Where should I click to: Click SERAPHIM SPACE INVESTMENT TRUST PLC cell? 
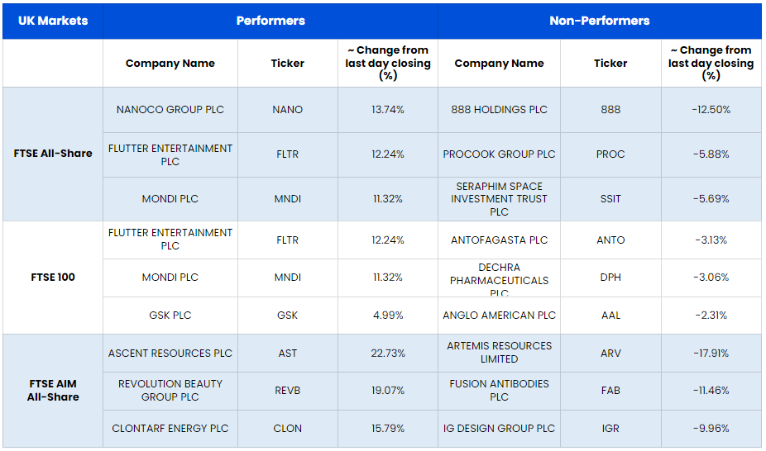[499, 199]
